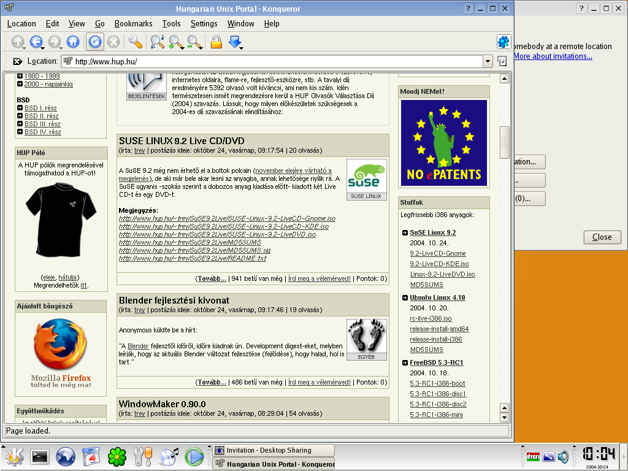Click the black HUP t-shirt image
This screenshot has width=628, height=471.
[x=61, y=220]
